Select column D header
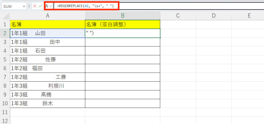The height and width of the screenshot is (124, 264). pos(214,16)
